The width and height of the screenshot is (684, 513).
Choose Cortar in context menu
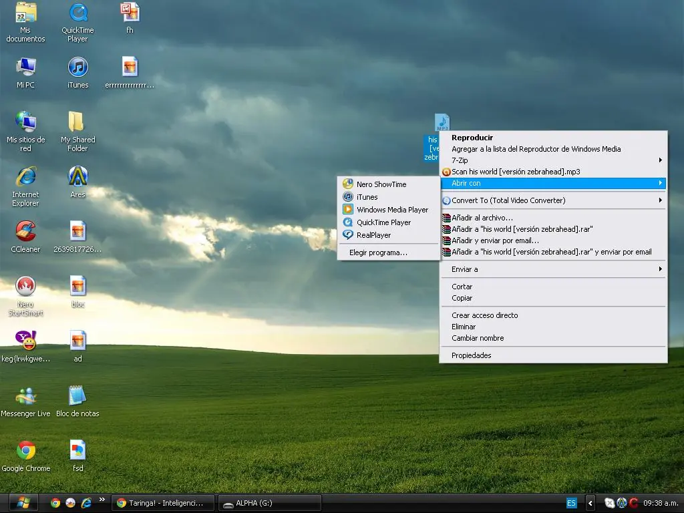click(x=553, y=287)
